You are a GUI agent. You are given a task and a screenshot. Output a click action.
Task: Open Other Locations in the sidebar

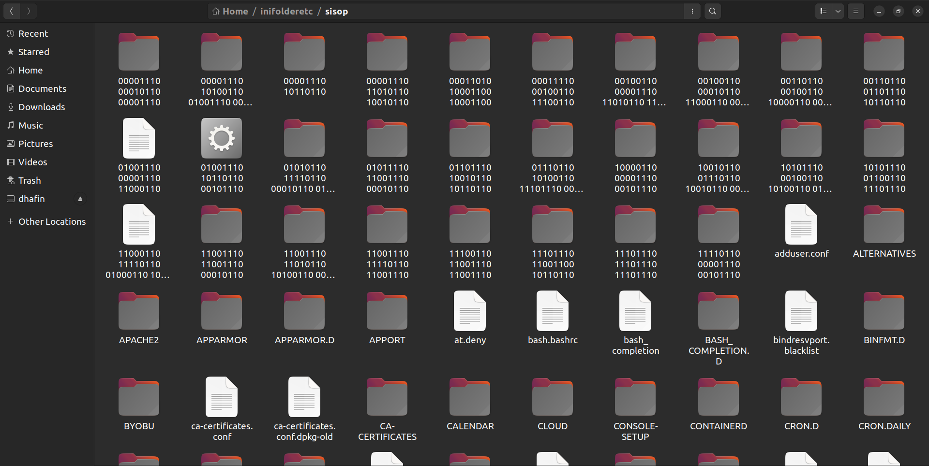click(47, 221)
